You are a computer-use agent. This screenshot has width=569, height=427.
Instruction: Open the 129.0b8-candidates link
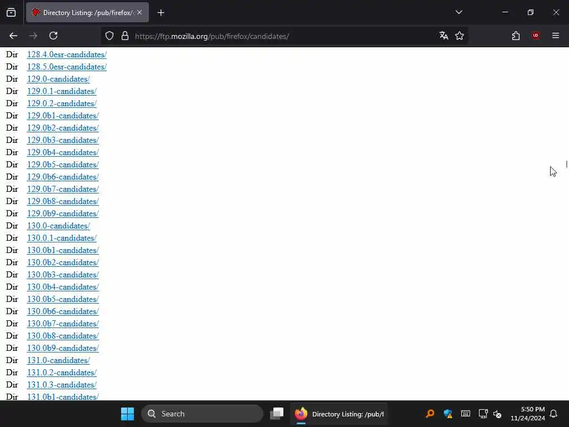tap(63, 201)
